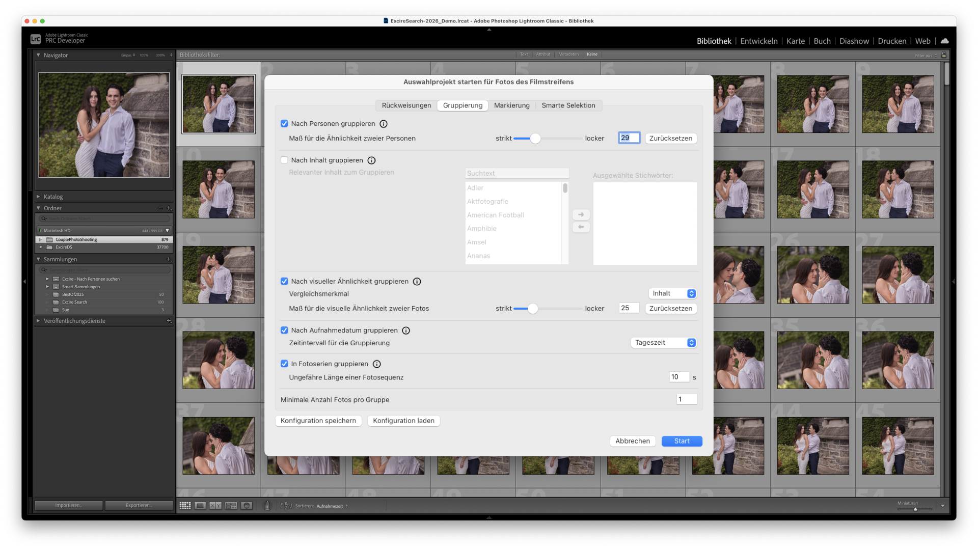Toggle A-Z sort direction icon

click(x=286, y=506)
